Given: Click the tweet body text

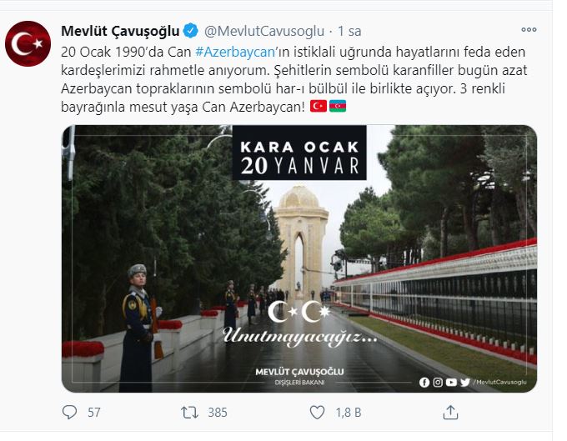Looking at the screenshot, I should tap(294, 79).
